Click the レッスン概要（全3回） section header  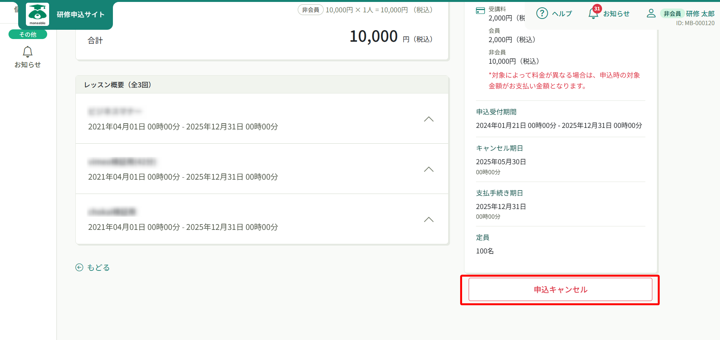[118, 85]
